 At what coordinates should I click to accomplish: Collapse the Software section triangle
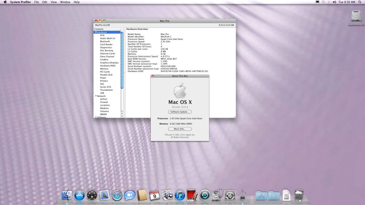[x=96, y=117]
